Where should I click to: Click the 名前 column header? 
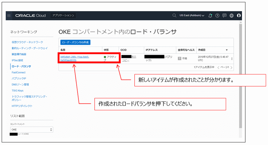[x=63, y=50]
